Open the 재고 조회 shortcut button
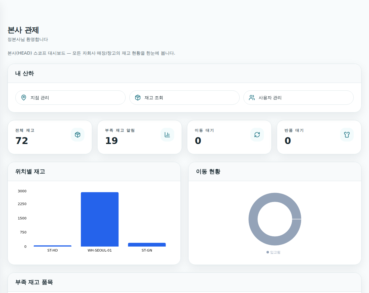This screenshot has width=369, height=293. click(x=184, y=98)
